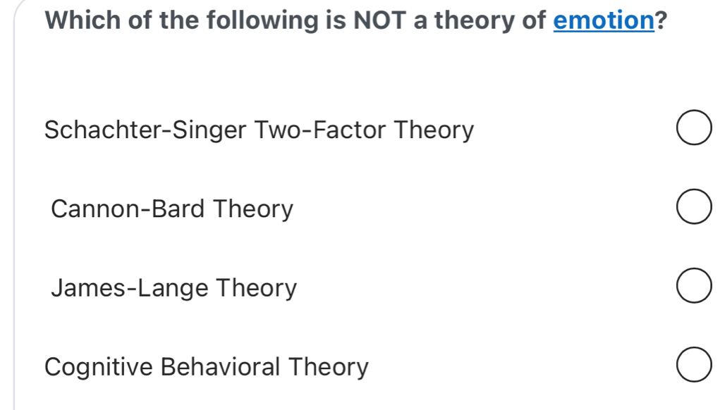Click the James-Lange Theory answer text
Image resolution: width=720 pixels, height=410 pixels.
coord(173,288)
